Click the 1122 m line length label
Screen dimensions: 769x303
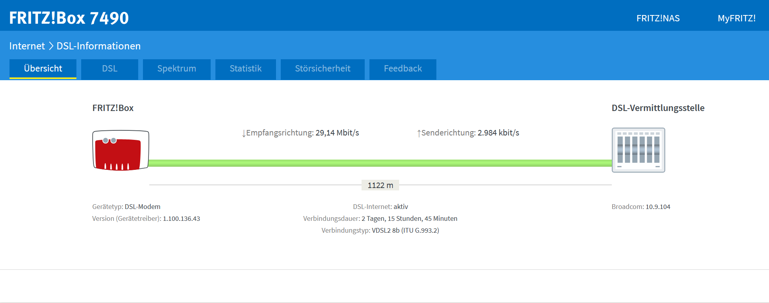click(380, 185)
